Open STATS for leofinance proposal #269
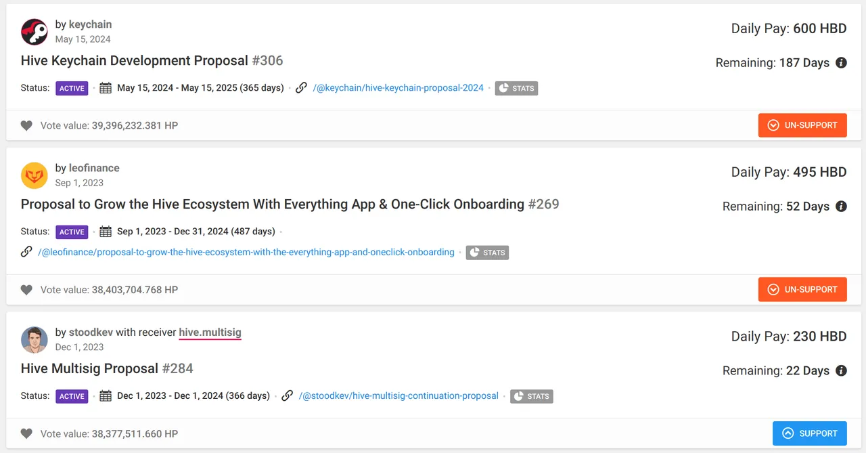The image size is (866, 453). click(x=487, y=253)
